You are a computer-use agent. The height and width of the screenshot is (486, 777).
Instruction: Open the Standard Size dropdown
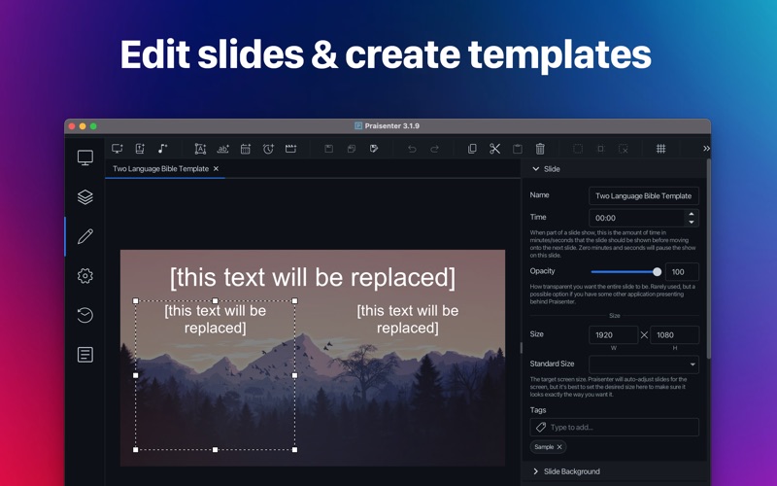(644, 364)
